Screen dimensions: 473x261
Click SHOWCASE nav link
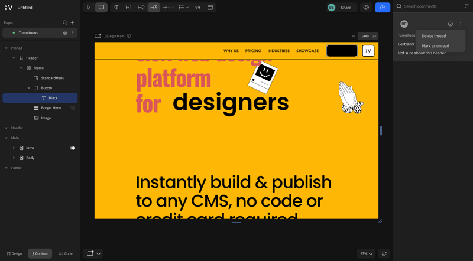(x=307, y=51)
